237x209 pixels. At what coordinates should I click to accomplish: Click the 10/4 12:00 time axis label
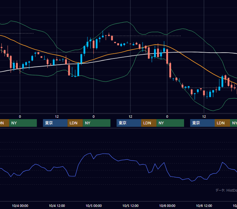coord(57,206)
